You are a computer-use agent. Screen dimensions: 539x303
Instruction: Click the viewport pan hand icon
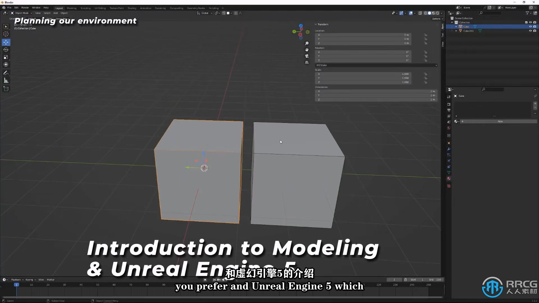tap(307, 50)
